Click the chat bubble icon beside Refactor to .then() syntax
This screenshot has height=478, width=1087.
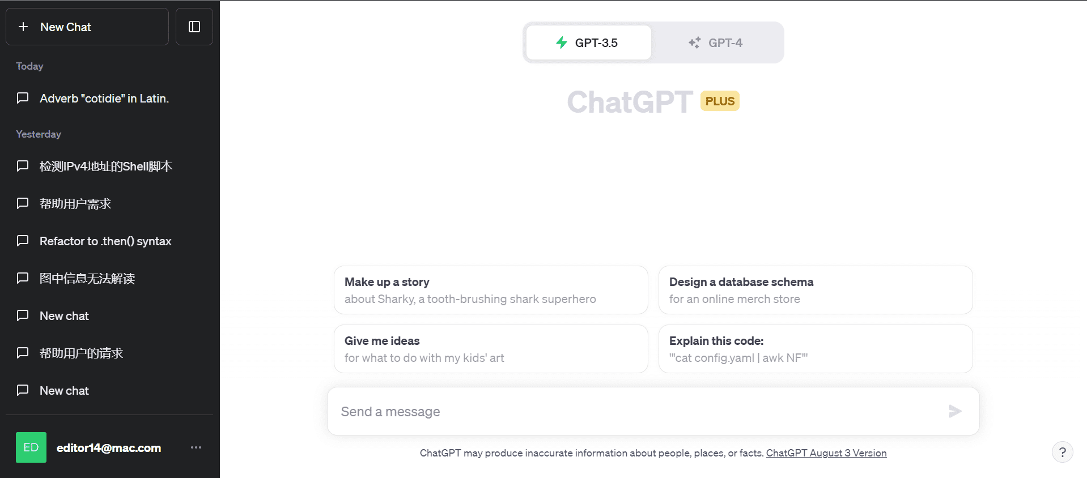23,241
